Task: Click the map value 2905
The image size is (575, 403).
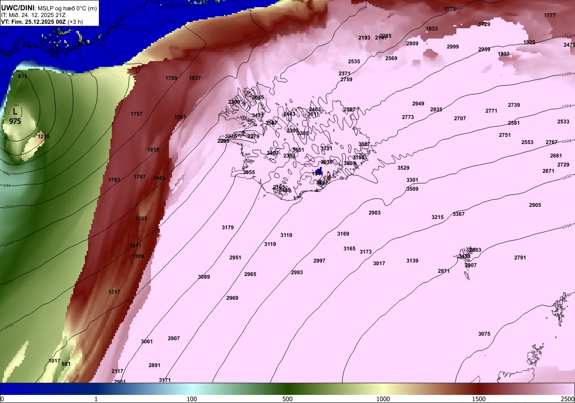Action: (x=535, y=205)
